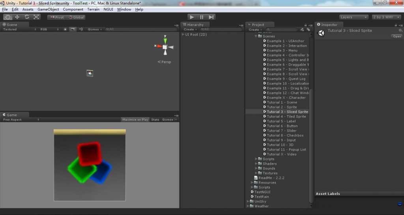
Task: Open the GameObject menu
Action: click(48, 9)
